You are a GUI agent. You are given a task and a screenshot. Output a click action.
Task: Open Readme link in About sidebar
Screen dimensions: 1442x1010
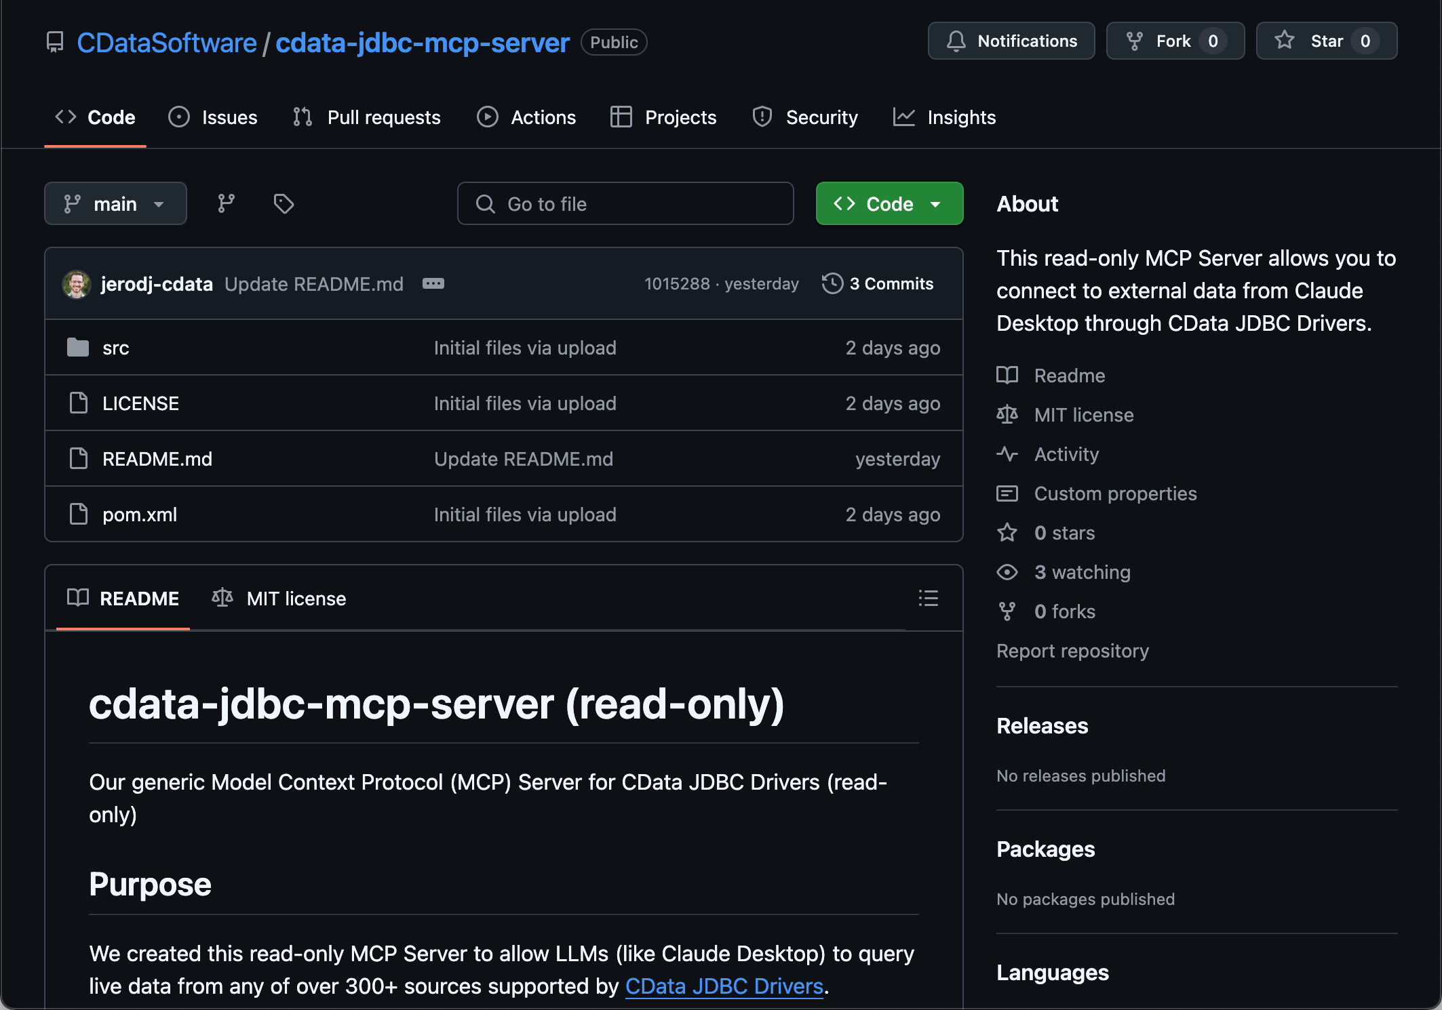click(1070, 376)
